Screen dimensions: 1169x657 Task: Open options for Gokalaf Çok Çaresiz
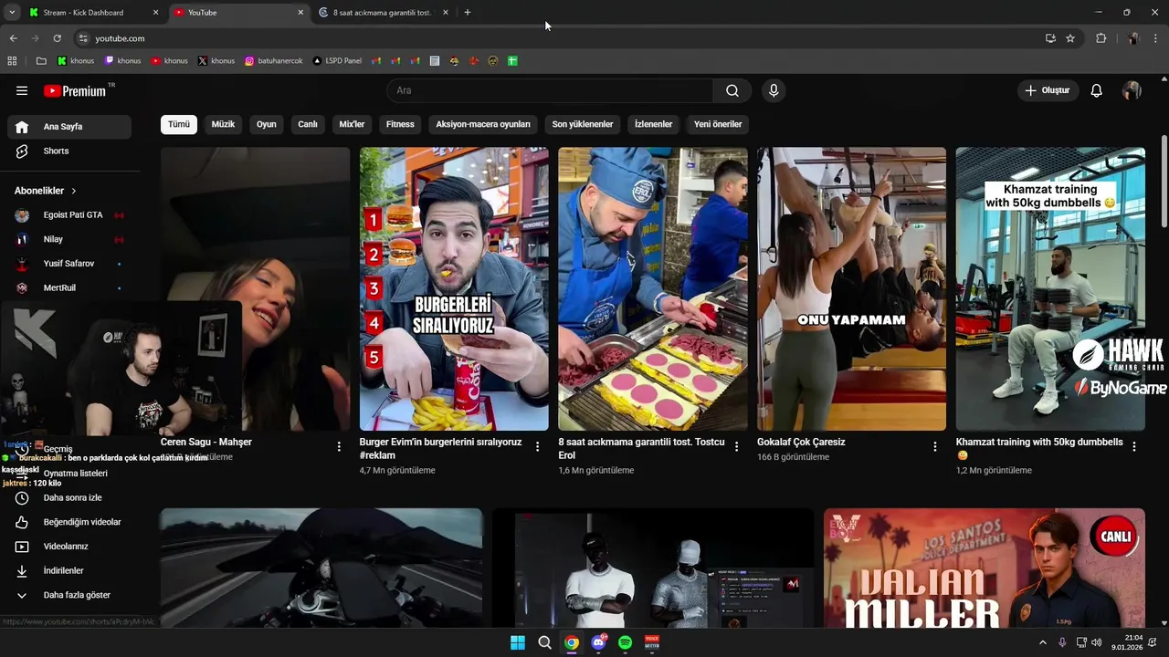[x=935, y=447]
